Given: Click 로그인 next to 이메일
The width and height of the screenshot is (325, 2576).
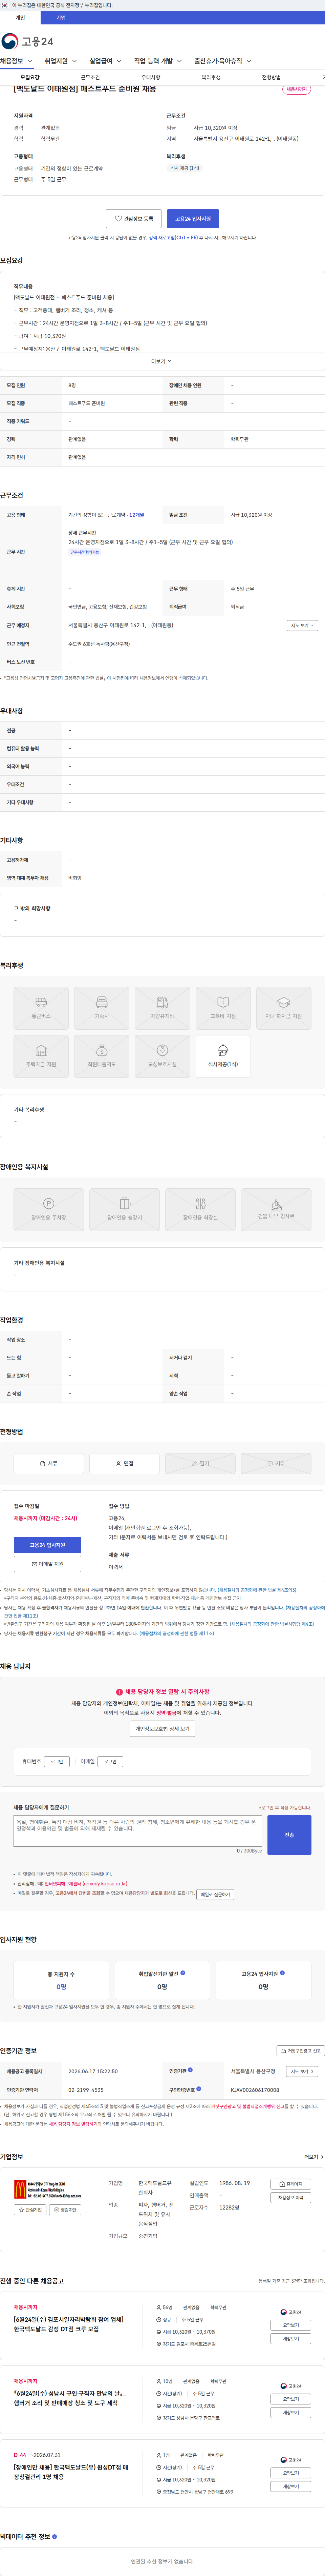Looking at the screenshot, I should 110,1762.
